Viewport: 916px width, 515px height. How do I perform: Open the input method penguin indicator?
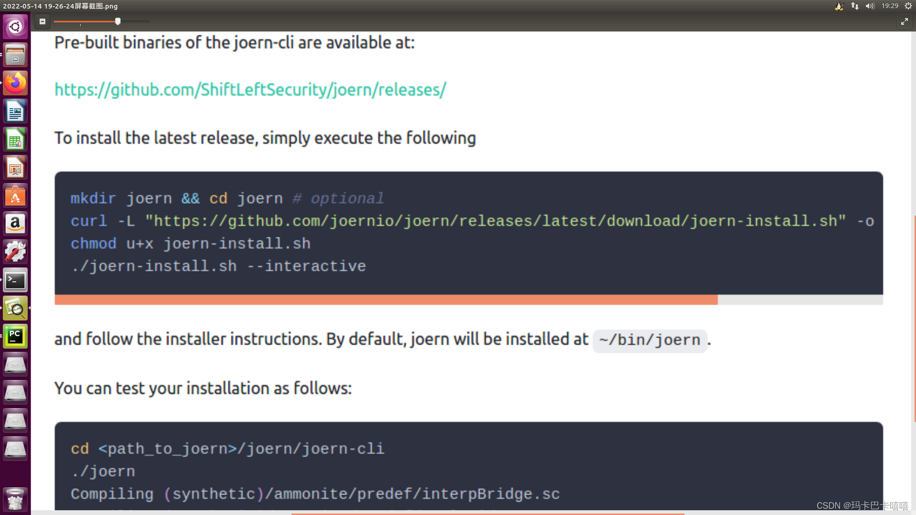coord(839,6)
